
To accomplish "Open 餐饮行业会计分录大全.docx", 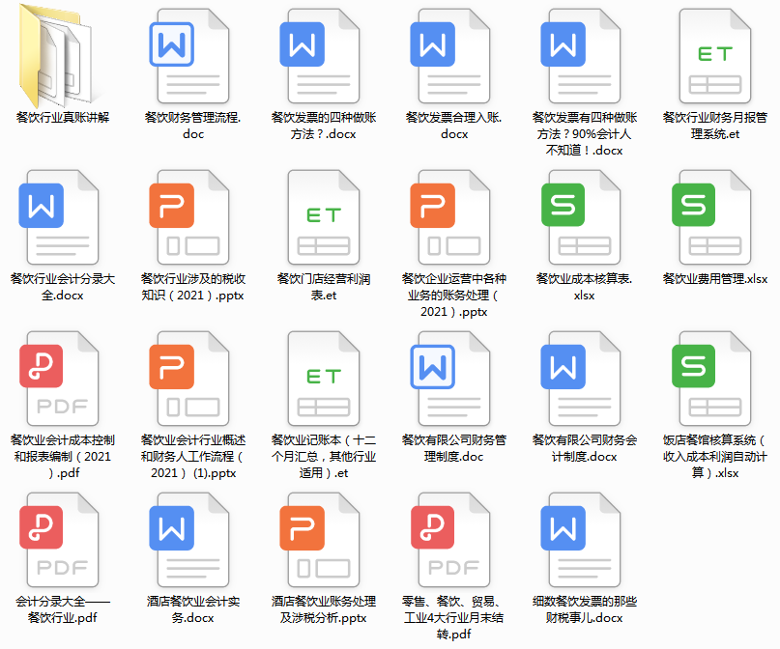I will (x=61, y=220).
